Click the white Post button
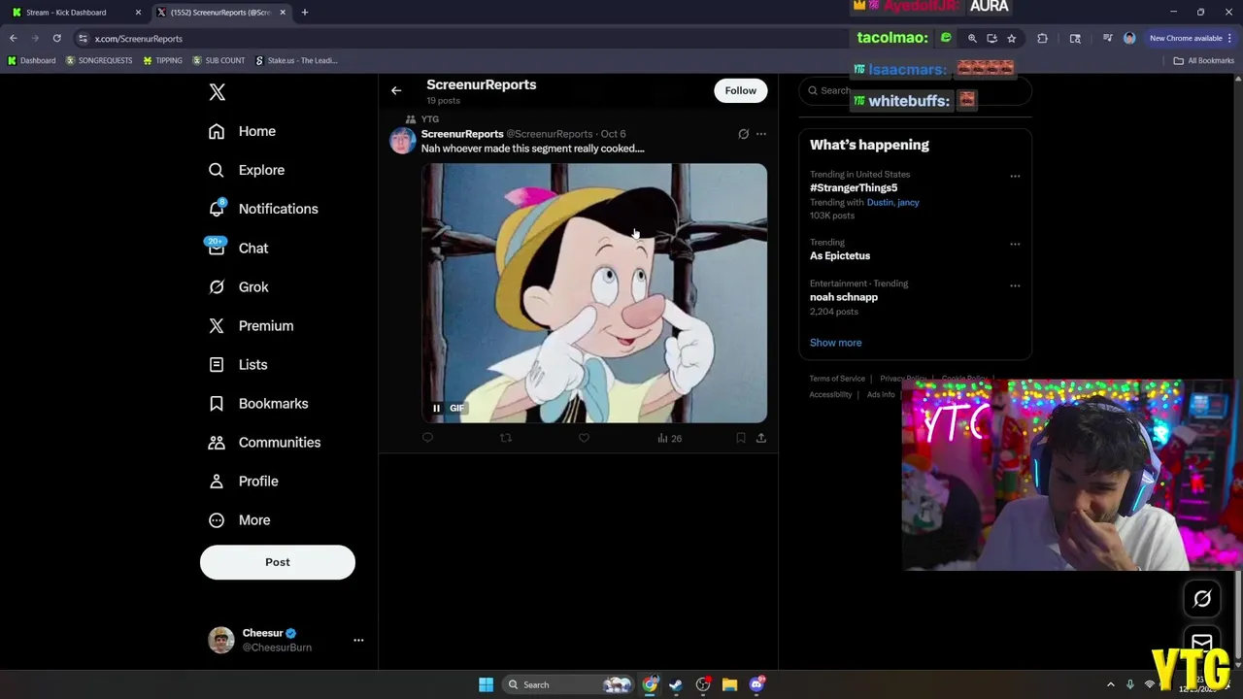1243x699 pixels. (278, 562)
